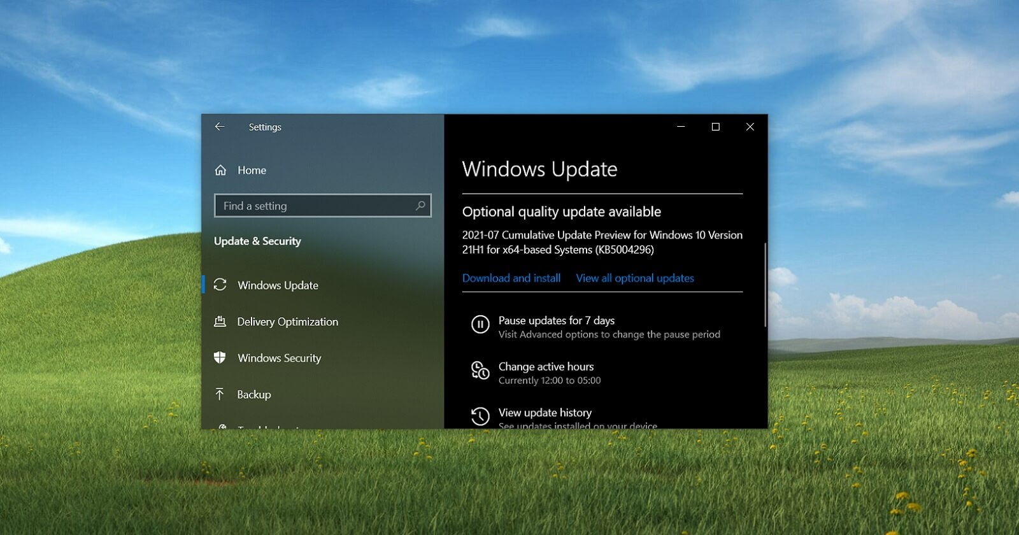This screenshot has height=535, width=1019.
Task: Focus the Find a setting search box
Action: click(x=322, y=206)
